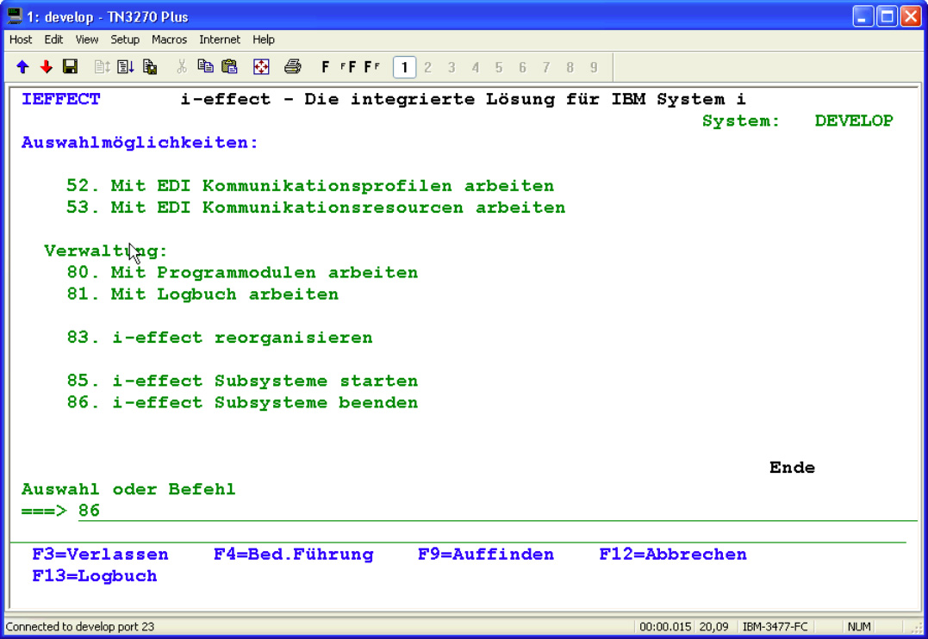928x639 pixels.
Task: Click the red down arrow toolbar icon
Action: pyautogui.click(x=47, y=67)
